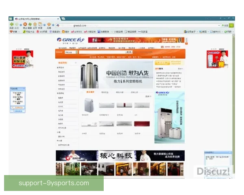
Task: Click the yellow login button on the right
Action: pos(162,63)
